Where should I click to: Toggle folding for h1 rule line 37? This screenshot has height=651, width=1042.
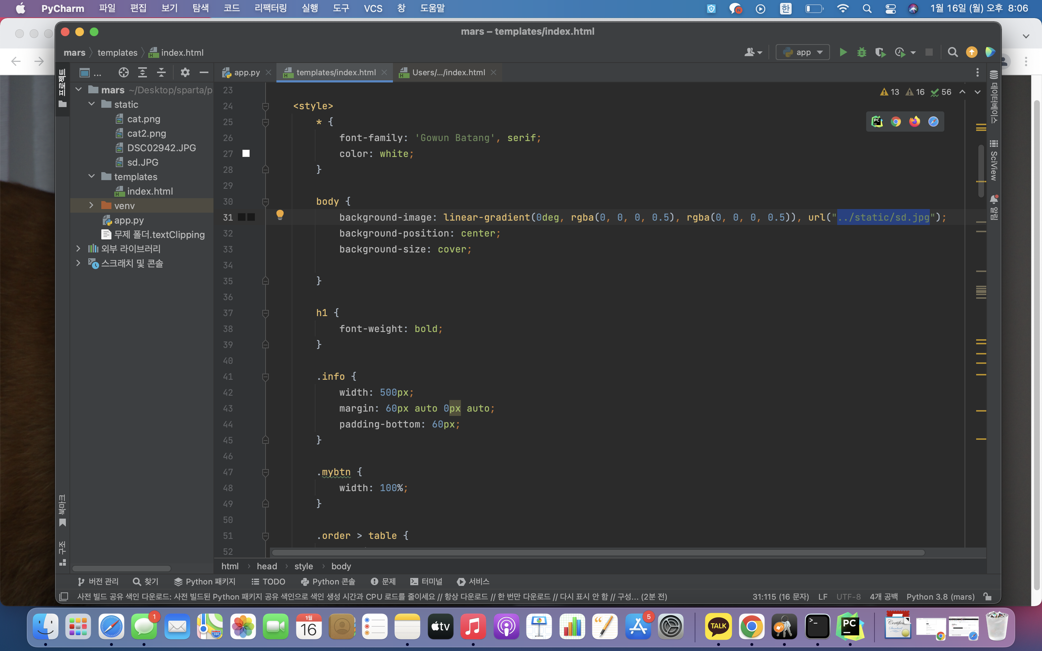tap(266, 313)
